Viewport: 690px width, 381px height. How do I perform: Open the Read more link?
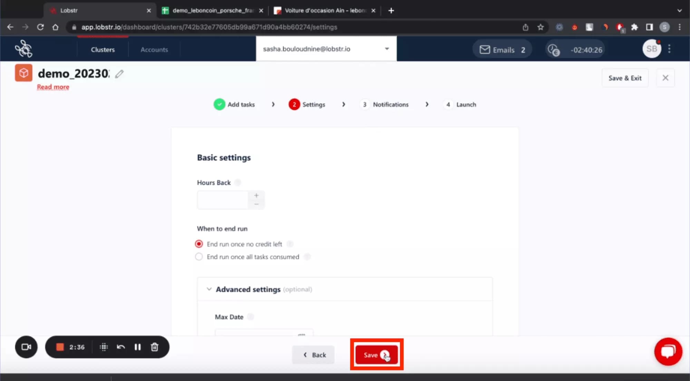[52, 87]
